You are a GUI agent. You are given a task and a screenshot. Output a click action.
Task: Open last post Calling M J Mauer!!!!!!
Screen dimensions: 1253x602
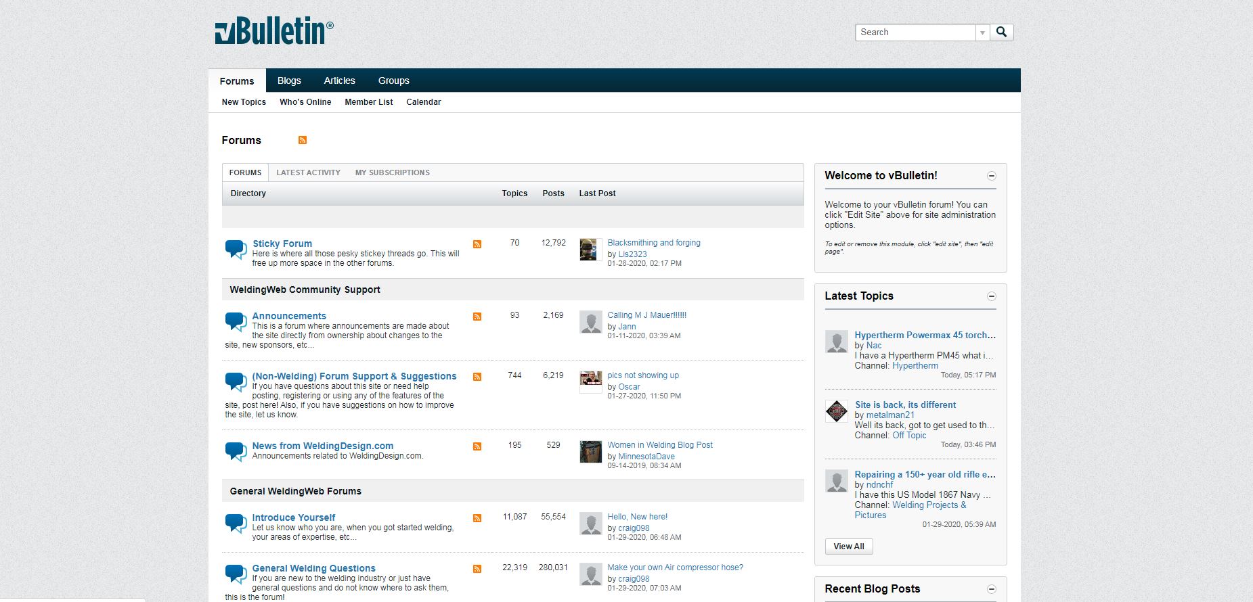pos(647,315)
